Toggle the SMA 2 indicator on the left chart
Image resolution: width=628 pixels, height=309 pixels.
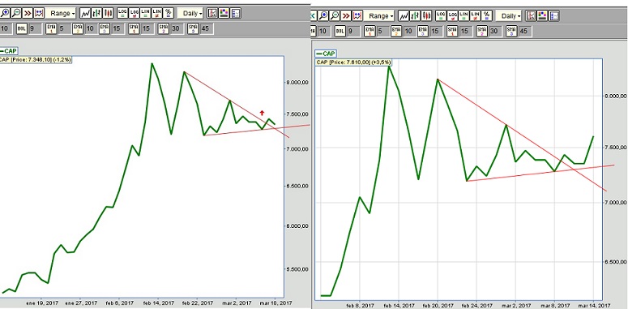point(163,28)
